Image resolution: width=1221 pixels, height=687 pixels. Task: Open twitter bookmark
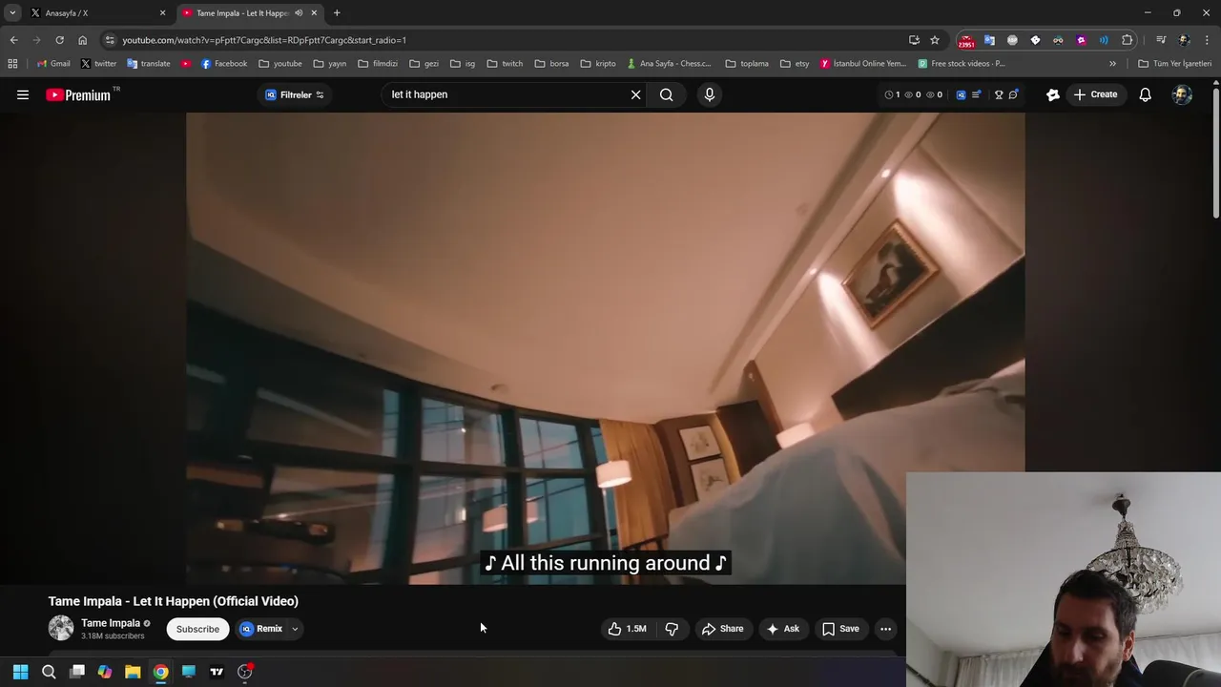[x=98, y=64]
